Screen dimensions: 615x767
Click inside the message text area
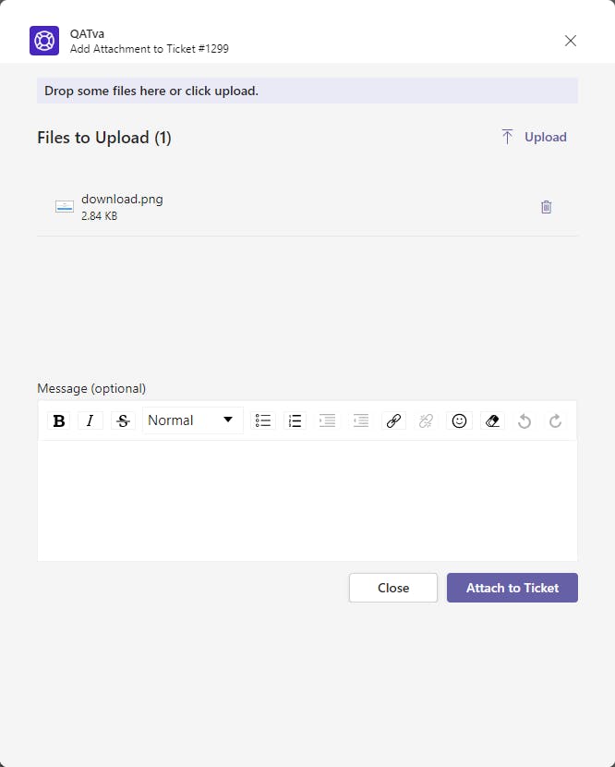[x=307, y=500]
